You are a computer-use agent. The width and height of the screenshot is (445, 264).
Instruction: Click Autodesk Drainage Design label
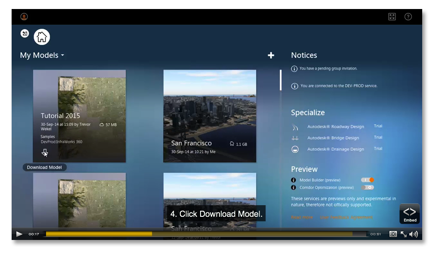click(x=335, y=149)
